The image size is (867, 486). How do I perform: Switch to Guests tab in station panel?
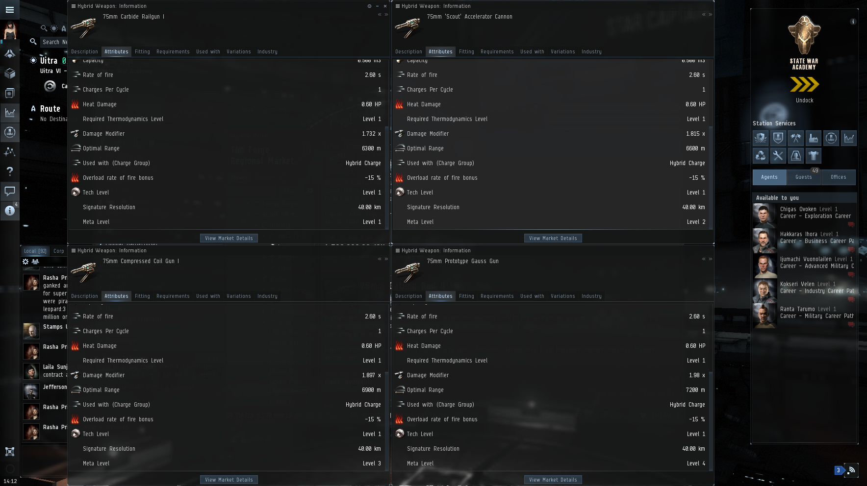pos(804,177)
